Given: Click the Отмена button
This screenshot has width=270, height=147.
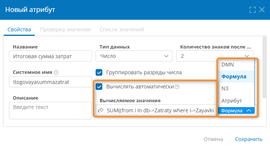Looking at the screenshot, I should point(213,139).
